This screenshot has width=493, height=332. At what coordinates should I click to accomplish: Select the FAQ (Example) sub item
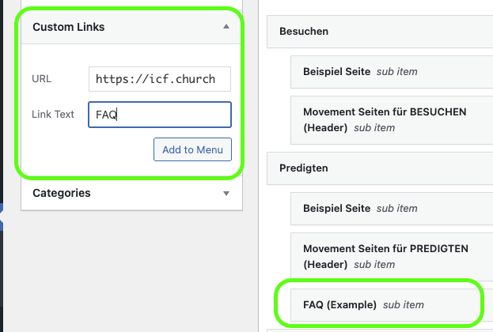click(339, 304)
